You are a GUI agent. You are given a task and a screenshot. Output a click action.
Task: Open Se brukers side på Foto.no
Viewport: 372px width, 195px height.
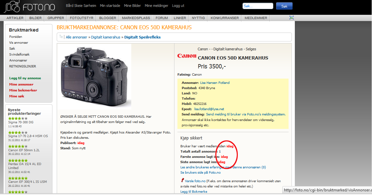coord(201,173)
